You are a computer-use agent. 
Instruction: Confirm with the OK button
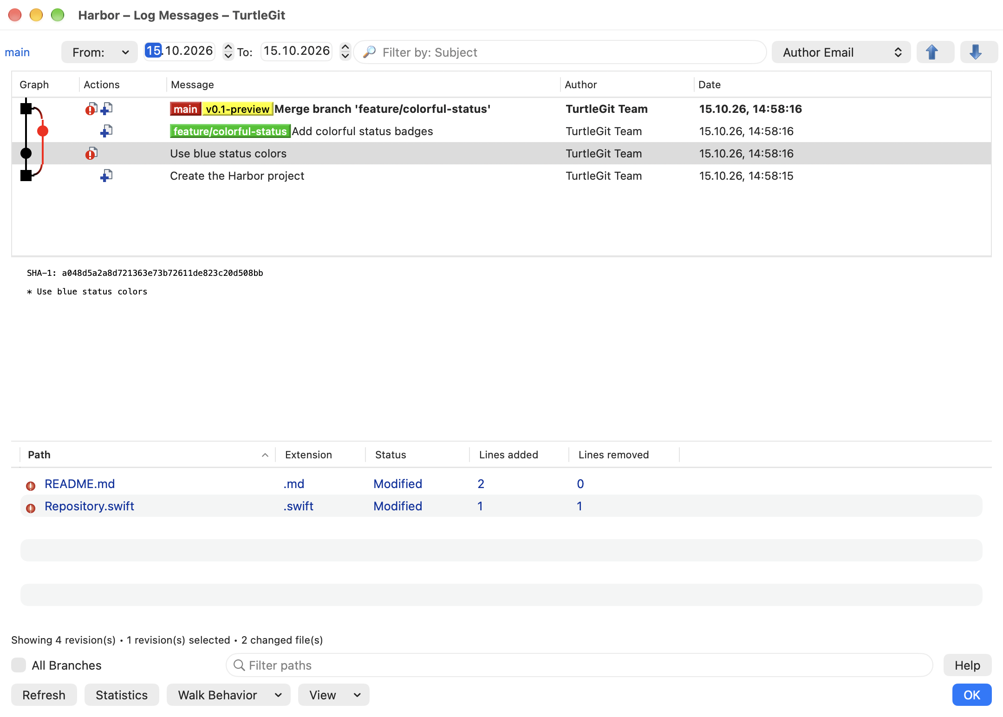pyautogui.click(x=972, y=695)
